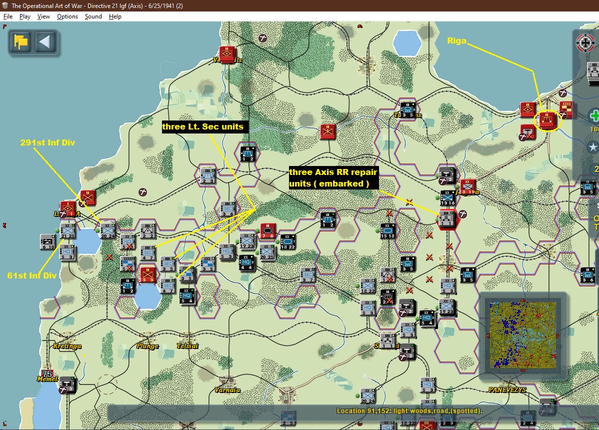
Task: Click inside the minimap overview
Action: (x=522, y=335)
